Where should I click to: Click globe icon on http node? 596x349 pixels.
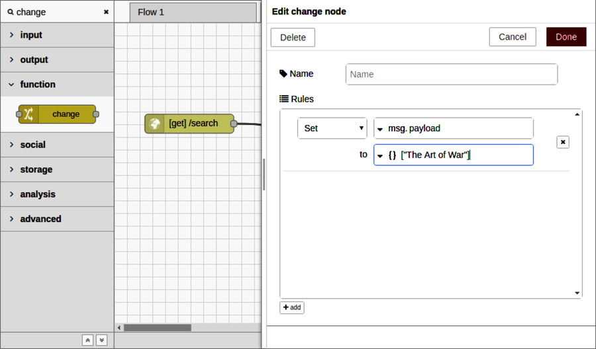tap(154, 124)
